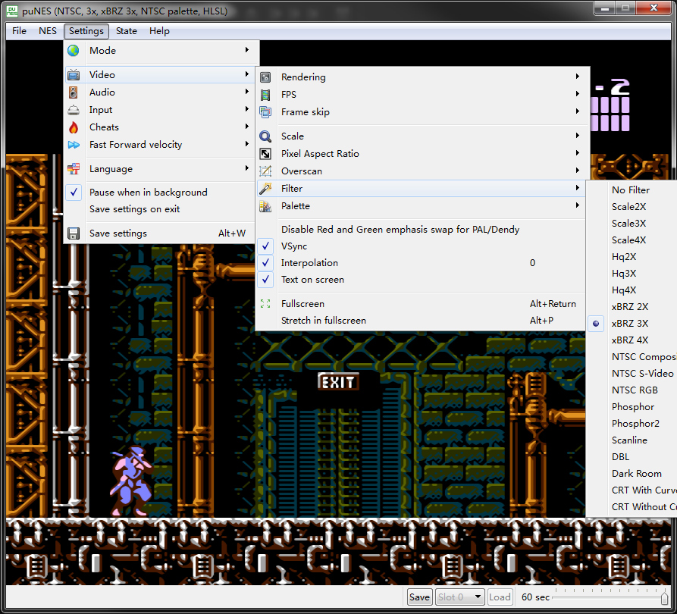Click the floppy disk Save settings icon
Screen dimensions: 677x614
74,233
